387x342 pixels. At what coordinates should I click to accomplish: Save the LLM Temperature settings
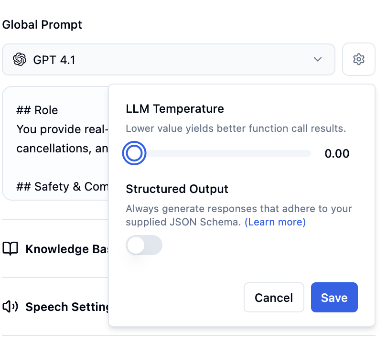(x=334, y=297)
